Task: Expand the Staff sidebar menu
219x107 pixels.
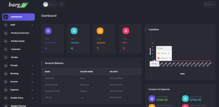Action: tap(18, 25)
